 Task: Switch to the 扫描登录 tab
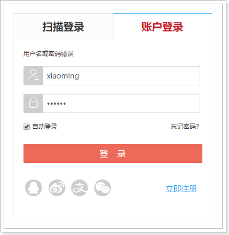point(63,26)
